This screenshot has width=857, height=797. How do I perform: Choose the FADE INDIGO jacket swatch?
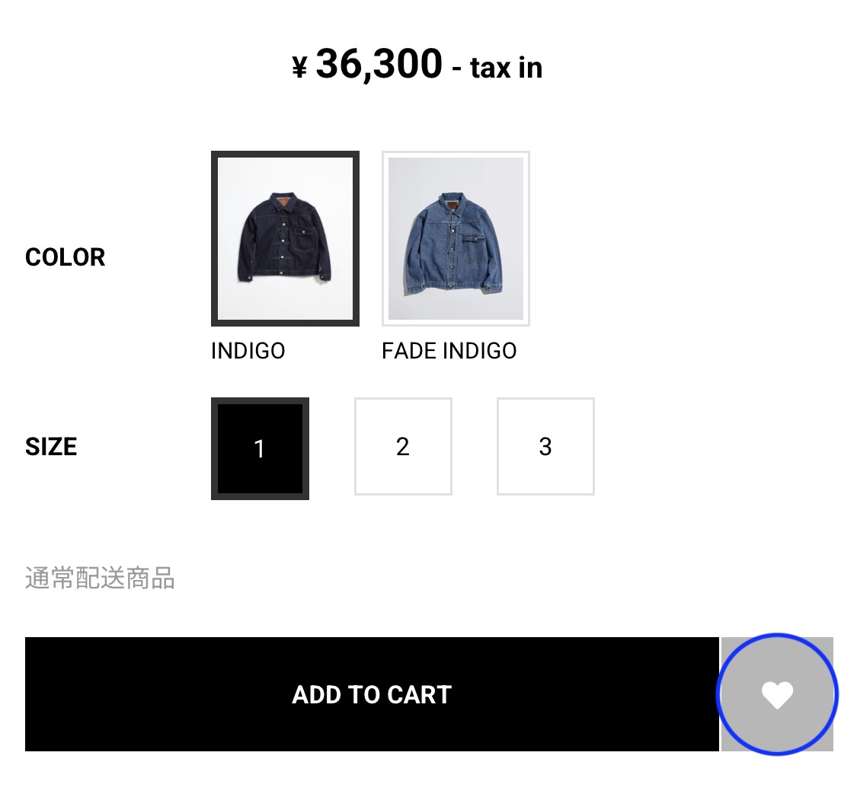(x=456, y=238)
